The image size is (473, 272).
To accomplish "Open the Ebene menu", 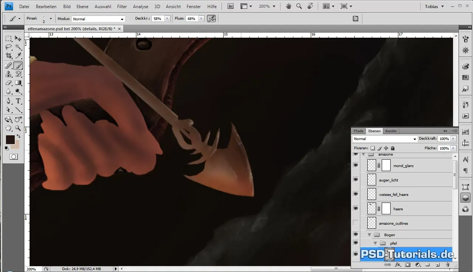I will click(x=82, y=7).
